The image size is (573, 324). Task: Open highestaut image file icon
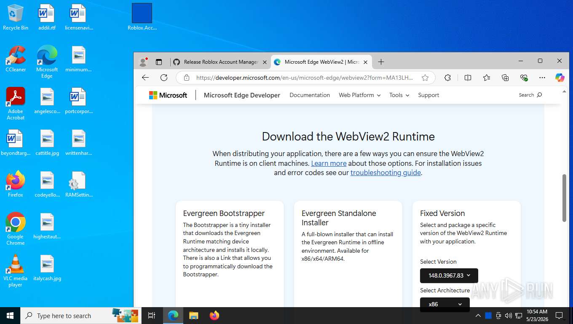tap(47, 226)
